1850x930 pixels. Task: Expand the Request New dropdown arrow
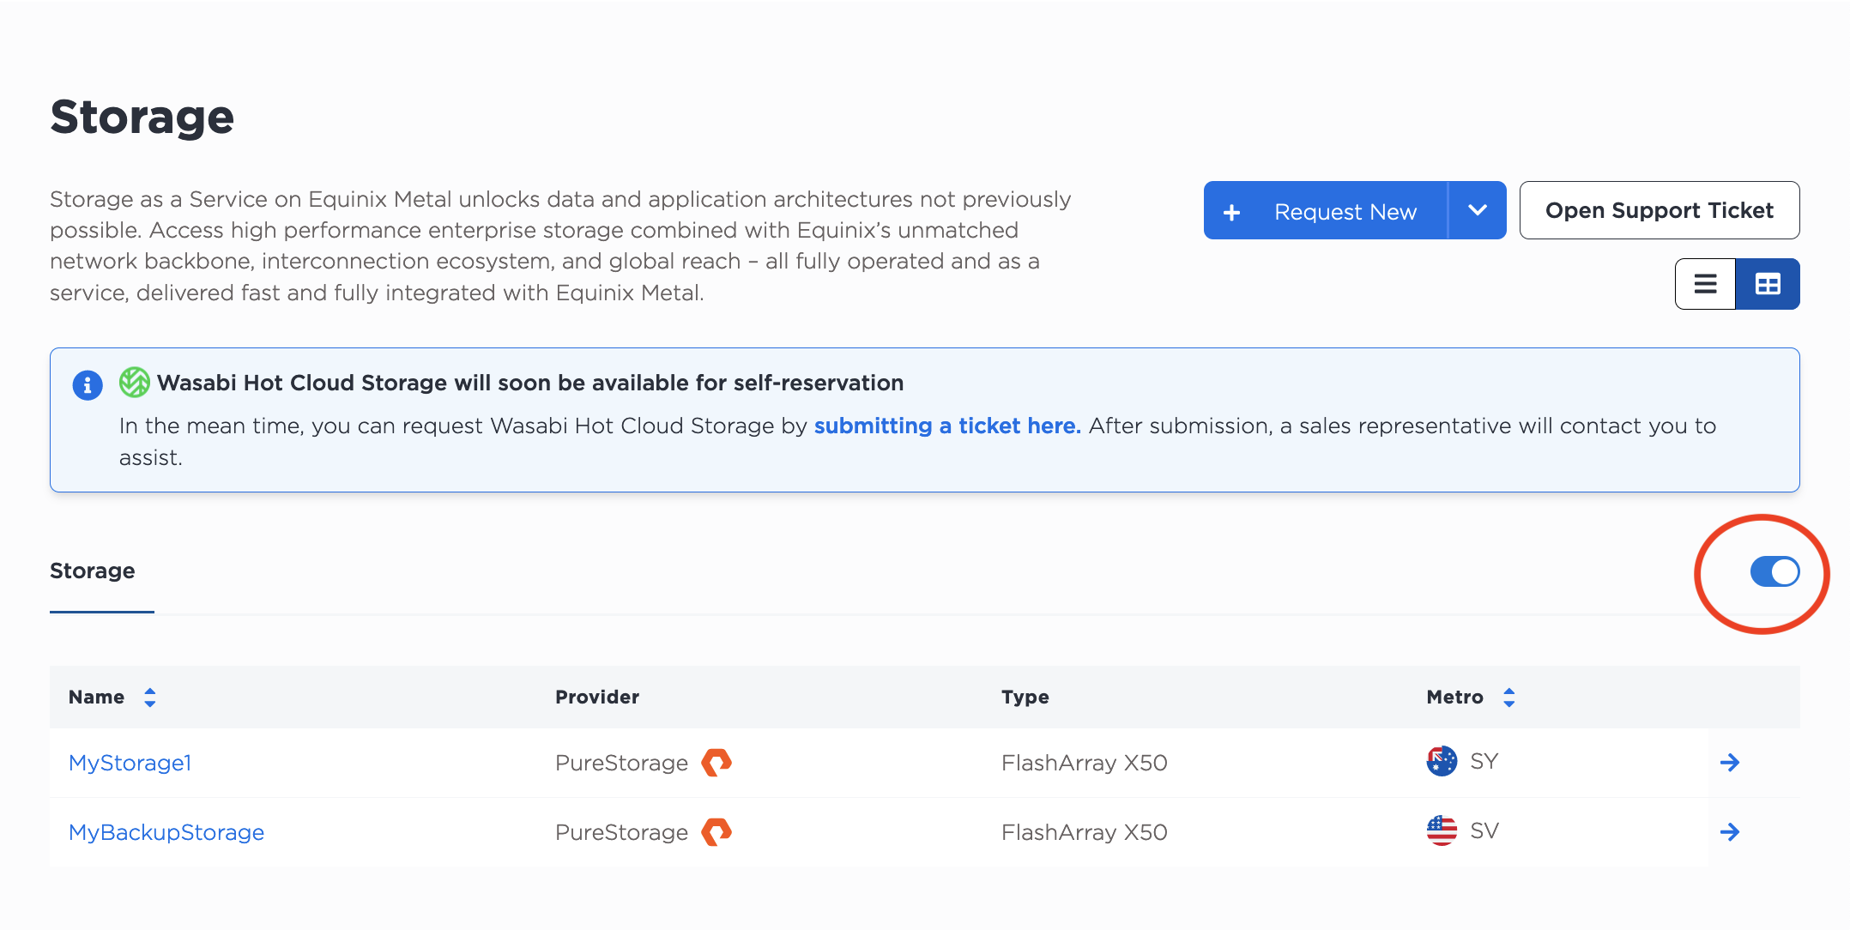[x=1478, y=210]
